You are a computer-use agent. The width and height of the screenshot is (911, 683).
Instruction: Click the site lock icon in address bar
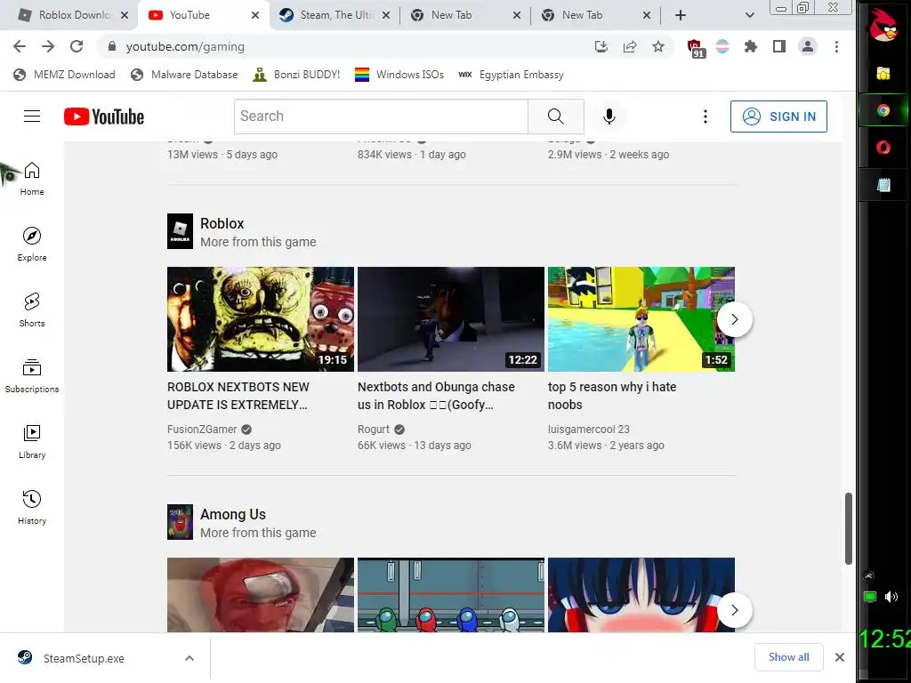[112, 46]
